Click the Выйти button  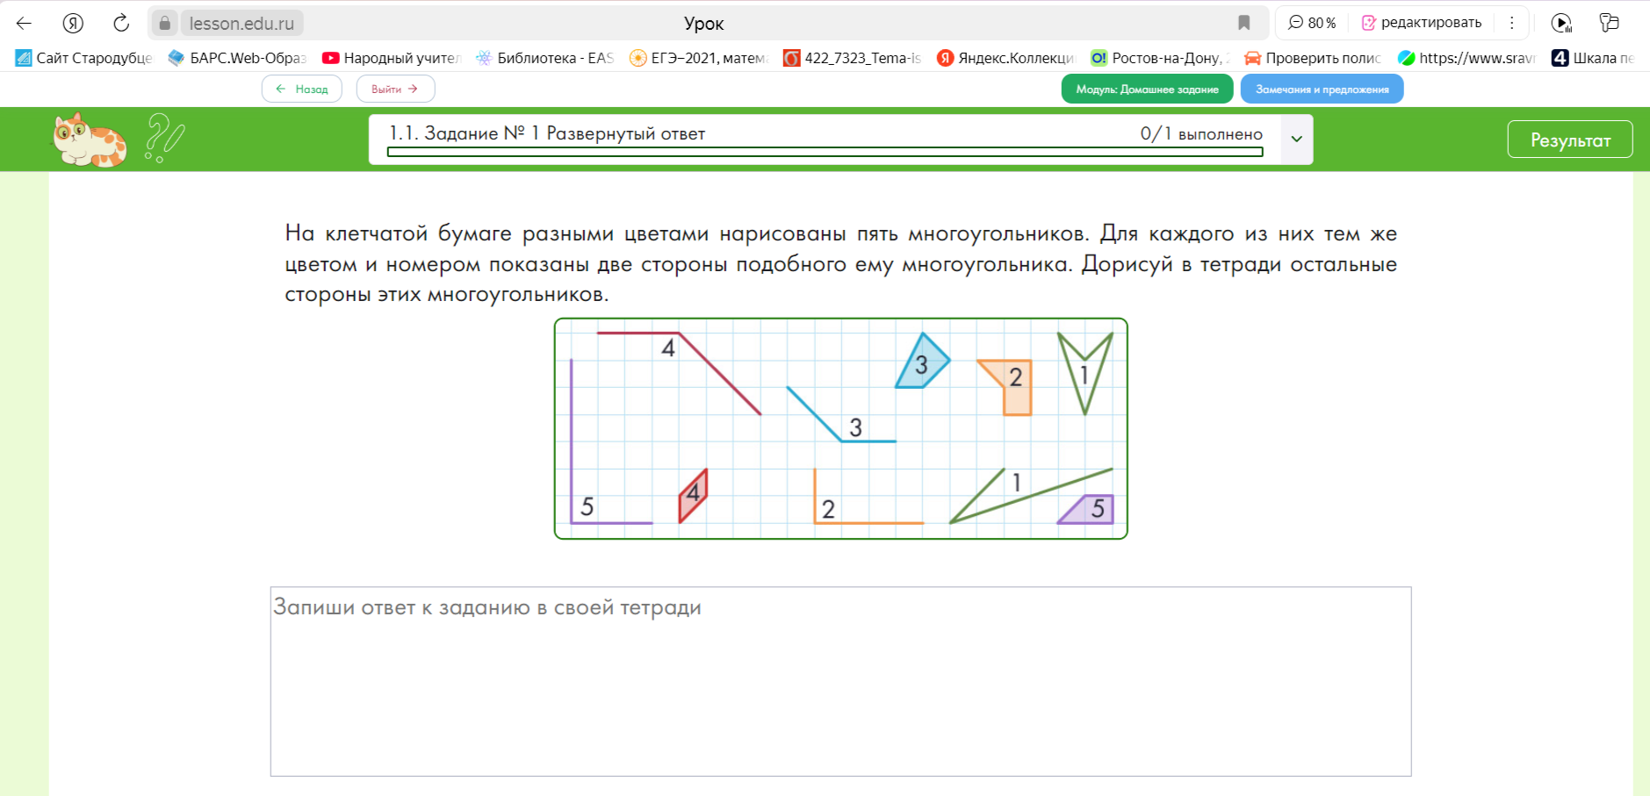click(395, 90)
